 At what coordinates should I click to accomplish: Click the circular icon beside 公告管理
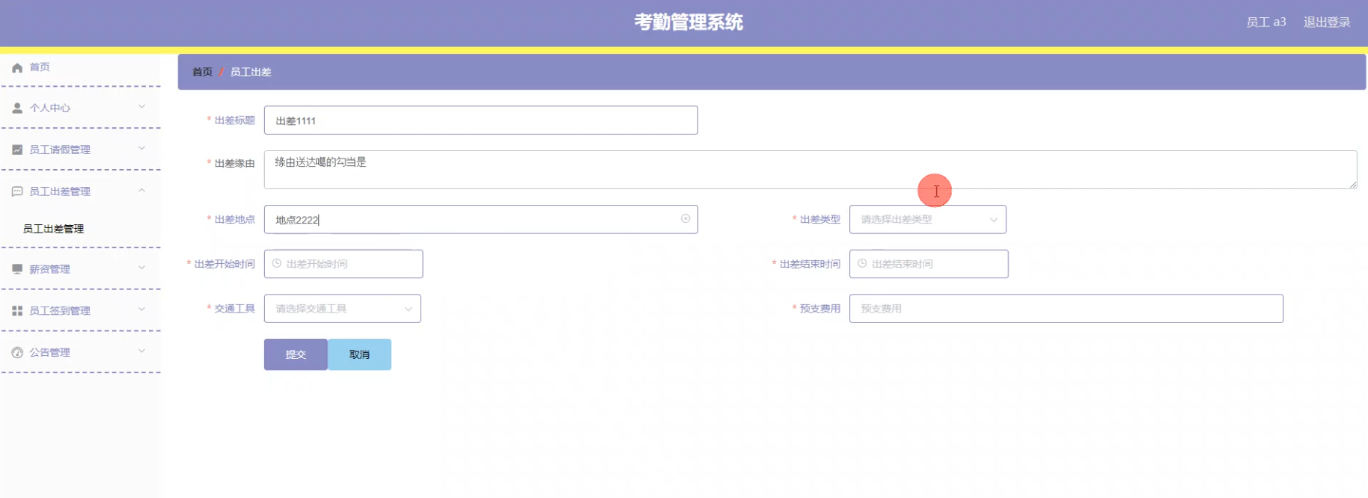[17, 352]
